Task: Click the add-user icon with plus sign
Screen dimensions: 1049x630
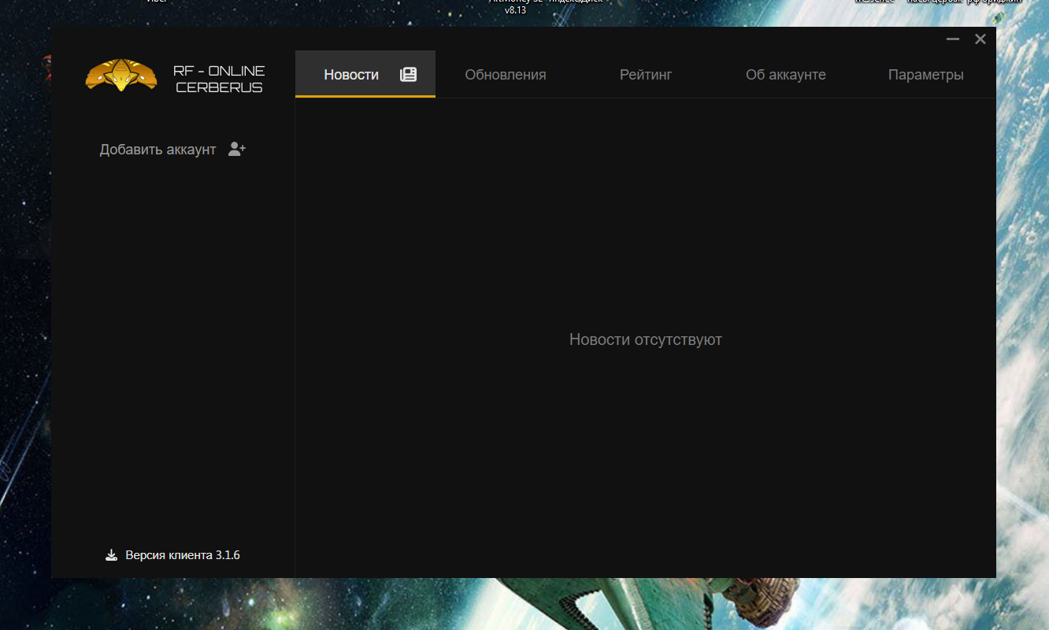Action: [x=237, y=149]
